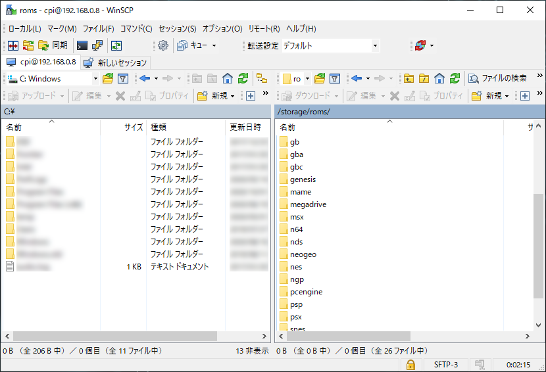Select the cpi@192.168.0.8 session tab
Viewport: 546px width, 372px height.
point(41,62)
